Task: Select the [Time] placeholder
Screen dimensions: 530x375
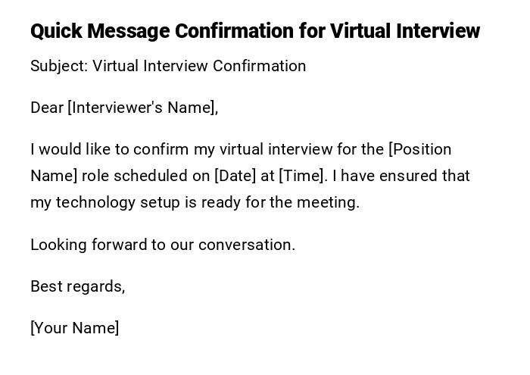Action: [302, 176]
